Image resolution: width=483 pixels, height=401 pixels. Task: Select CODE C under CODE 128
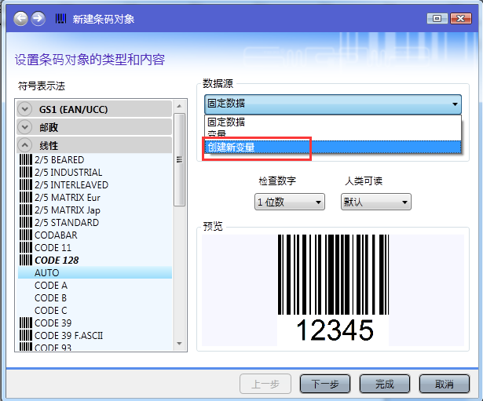tap(50, 310)
